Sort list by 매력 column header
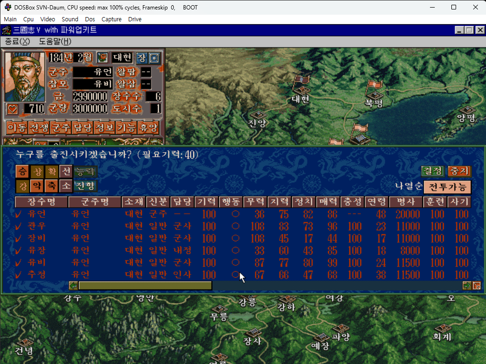The image size is (486, 364). click(x=328, y=202)
